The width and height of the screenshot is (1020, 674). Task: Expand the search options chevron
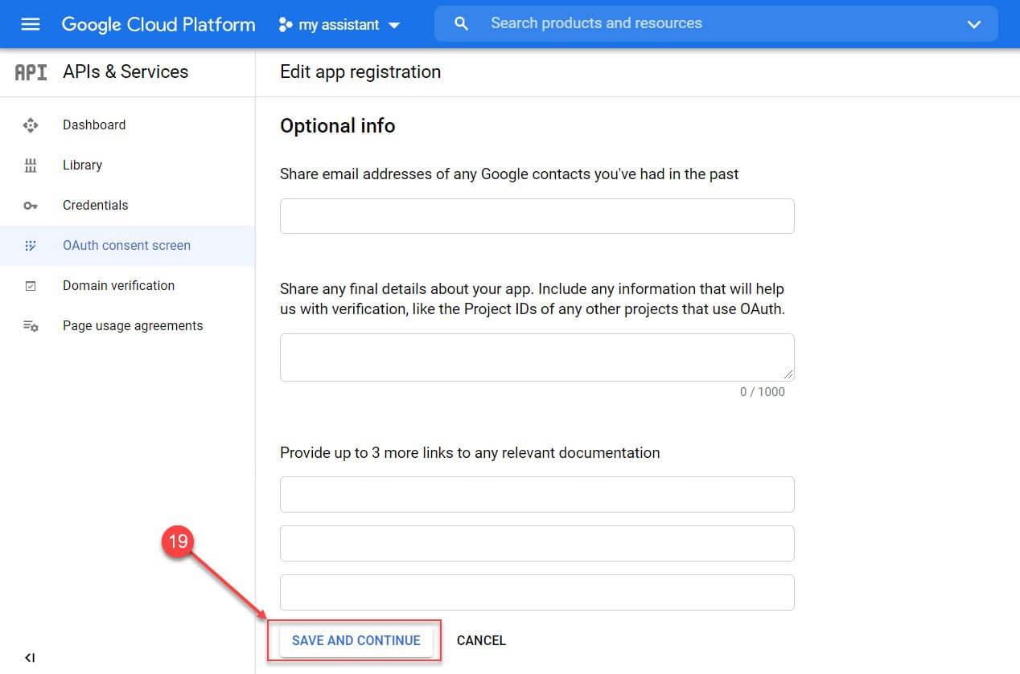[973, 24]
